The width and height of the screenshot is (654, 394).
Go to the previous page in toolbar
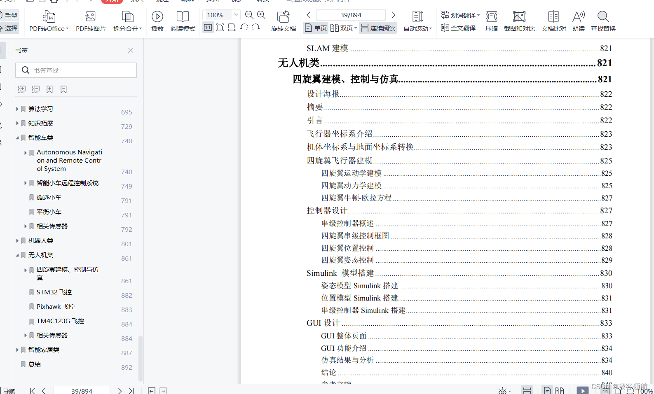click(x=309, y=15)
